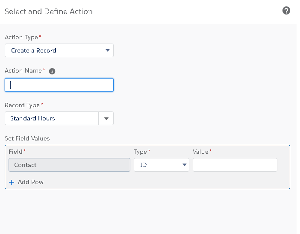
Task: Click the plus icon for Add Row
Action: (12, 182)
